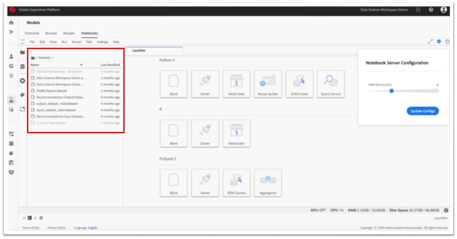The image size is (457, 239).
Task: Open the app switcher grid icon
Action: point(418,10)
